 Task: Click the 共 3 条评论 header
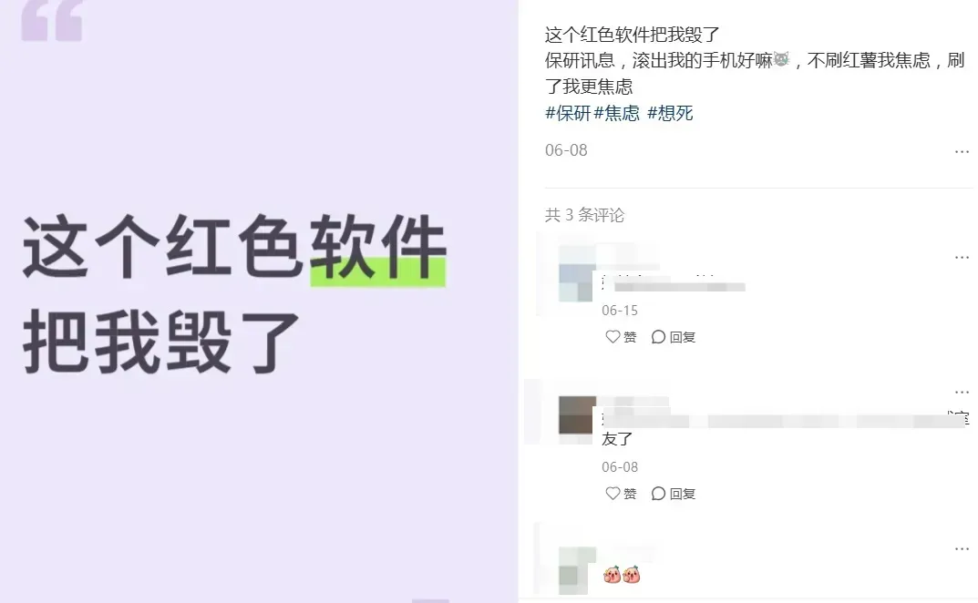pyautogui.click(x=584, y=215)
